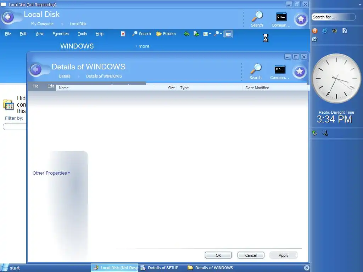Open Command prompt icon in Local Disk header
Image resolution: width=363 pixels, height=272 pixels.
pyautogui.click(x=281, y=20)
